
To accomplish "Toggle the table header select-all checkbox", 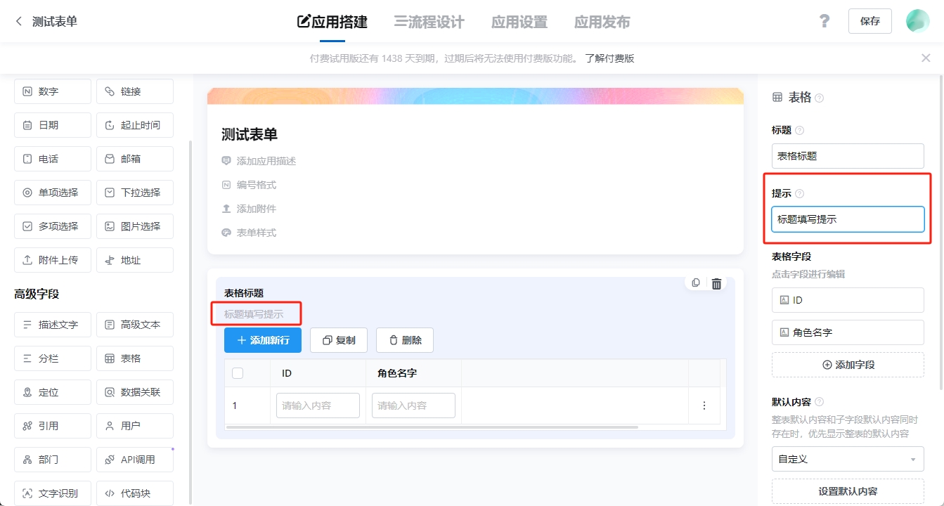I will tap(238, 373).
